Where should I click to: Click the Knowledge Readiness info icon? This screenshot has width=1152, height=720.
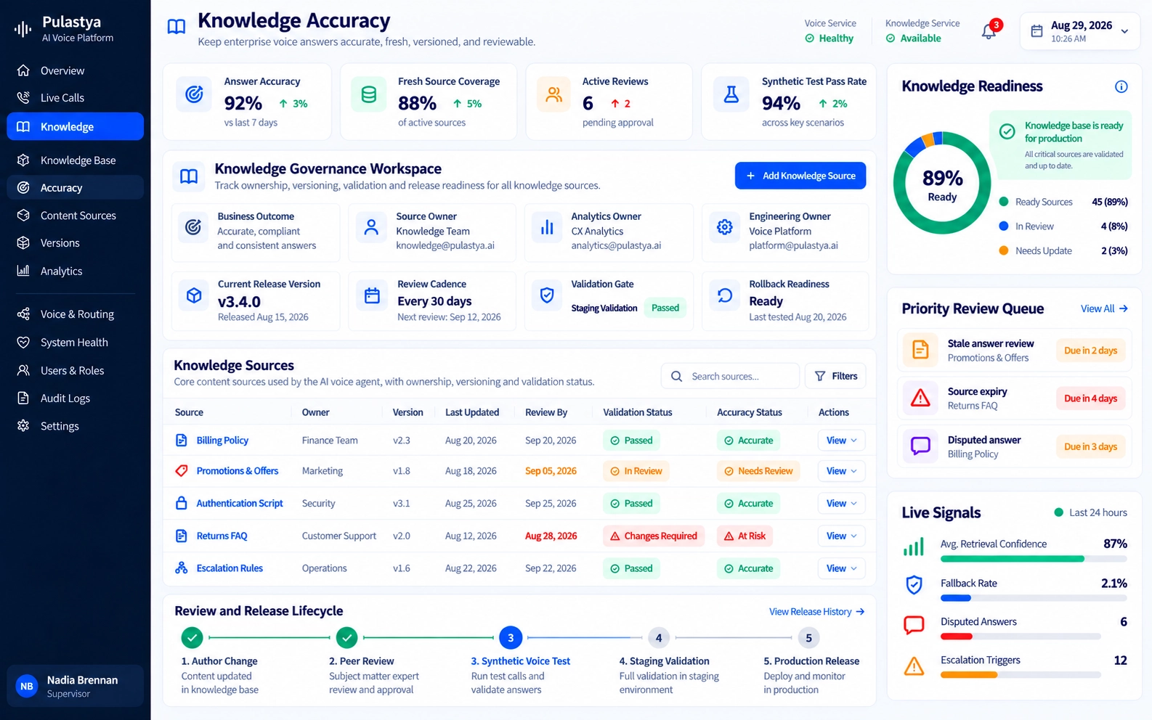(1121, 87)
